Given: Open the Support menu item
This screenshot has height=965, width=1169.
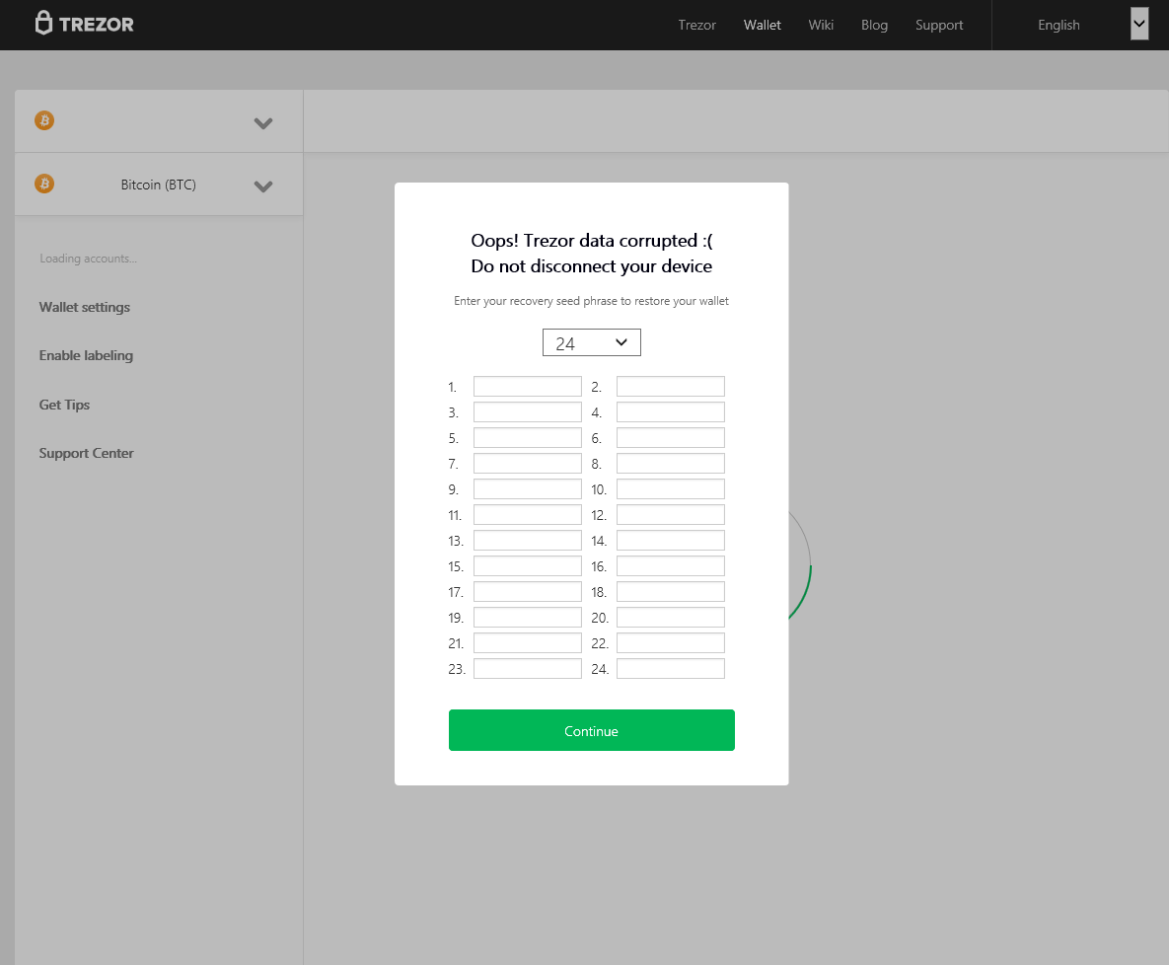Looking at the screenshot, I should (x=939, y=26).
